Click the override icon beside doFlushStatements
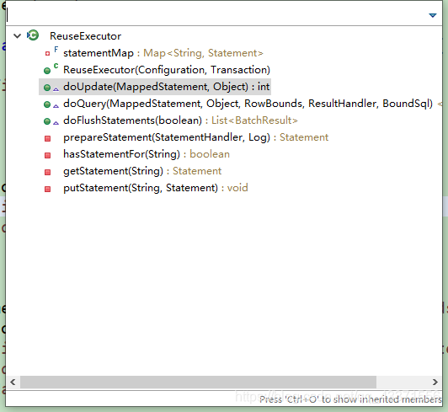 click(56, 123)
